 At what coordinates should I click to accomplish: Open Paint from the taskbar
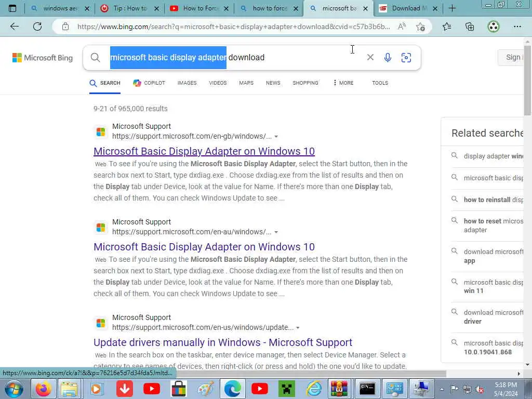[206, 389]
